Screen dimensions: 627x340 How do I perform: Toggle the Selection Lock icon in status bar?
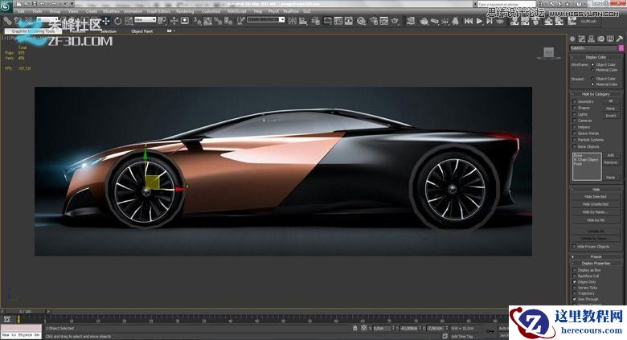coord(354,328)
